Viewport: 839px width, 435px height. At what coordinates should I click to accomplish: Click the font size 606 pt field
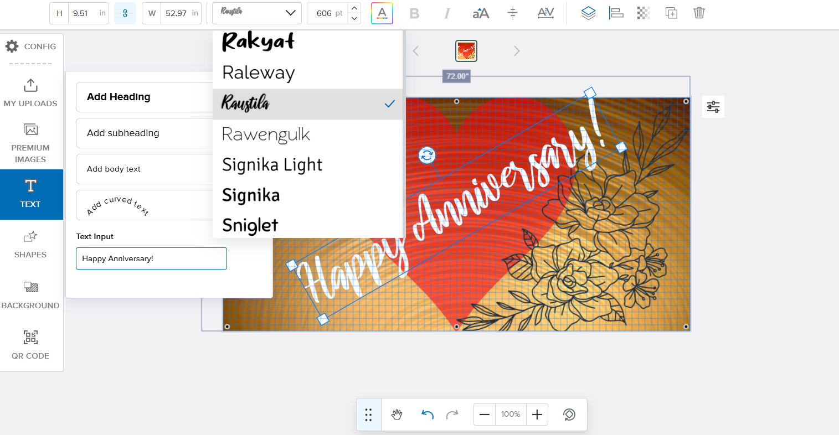[x=328, y=13]
